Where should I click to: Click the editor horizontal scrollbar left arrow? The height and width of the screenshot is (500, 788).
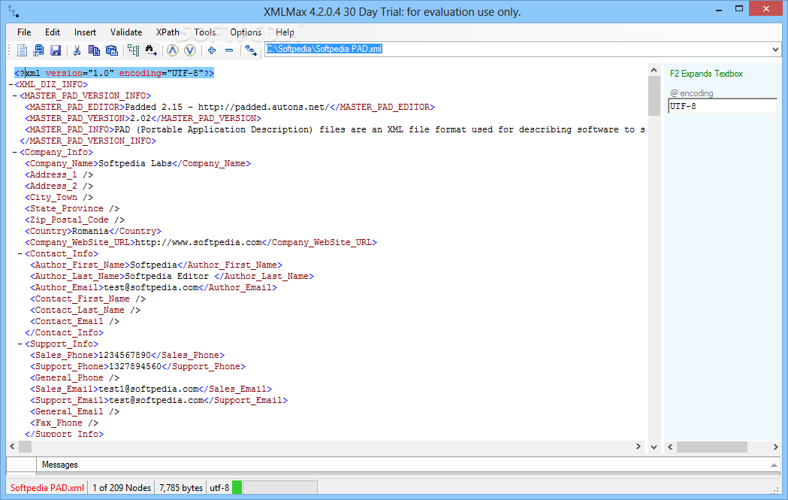13,446
